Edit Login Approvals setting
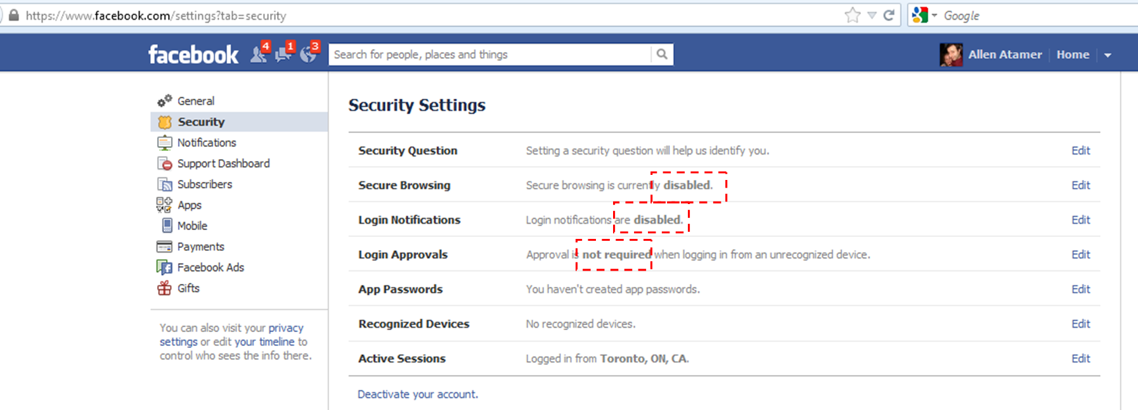 click(1080, 254)
